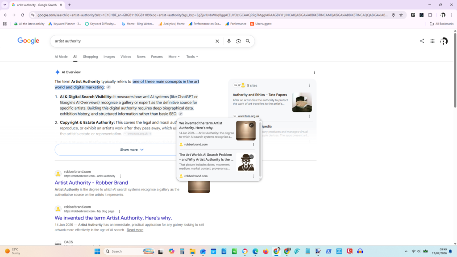This screenshot has width=457, height=257.
Task: Click the page vertical scrollbar
Action: (455, 70)
